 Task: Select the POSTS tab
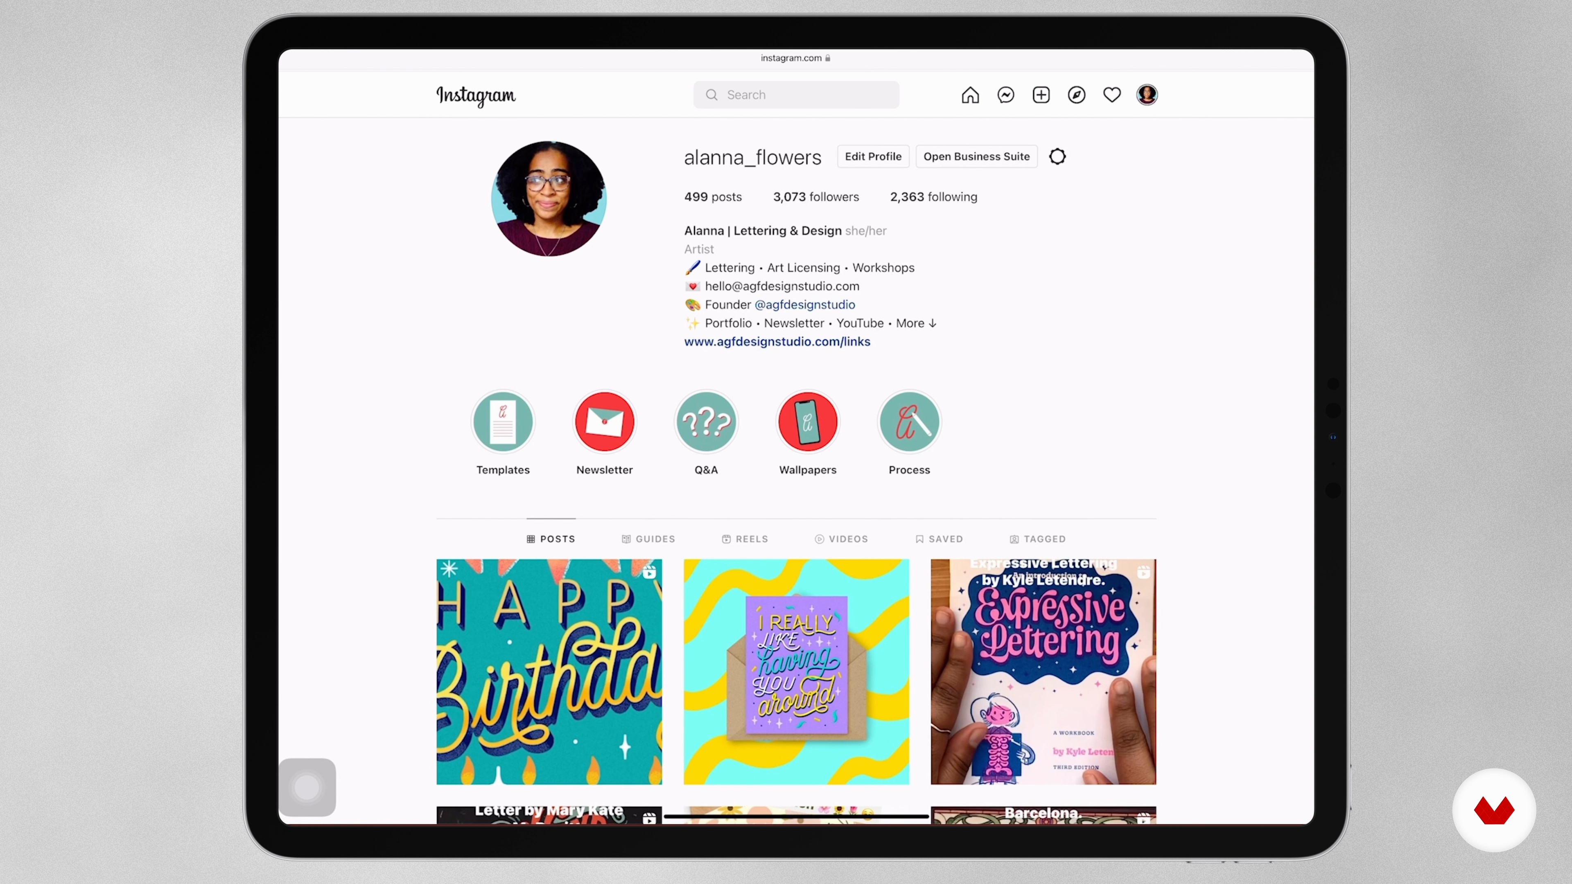[551, 539]
